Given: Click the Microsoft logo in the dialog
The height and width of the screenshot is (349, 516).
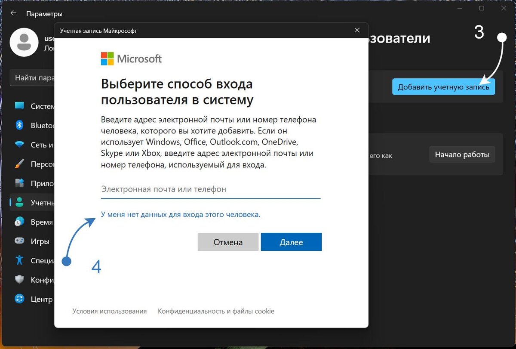Looking at the screenshot, I should 131,59.
